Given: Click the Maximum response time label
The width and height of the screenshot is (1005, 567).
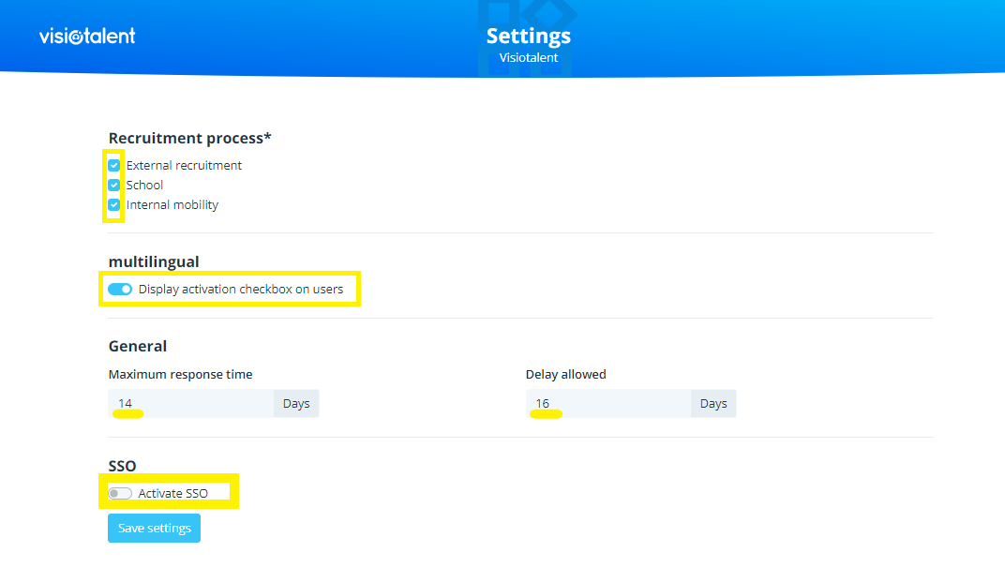Looking at the screenshot, I should (x=180, y=375).
